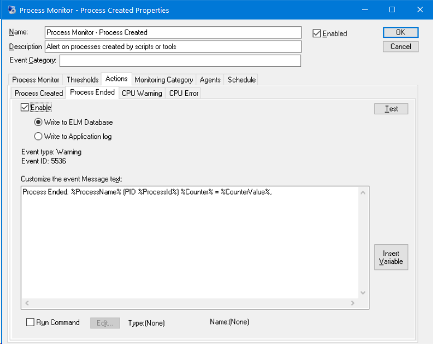Open the Monitoring Category tab
The height and width of the screenshot is (344, 433).
pyautogui.click(x=163, y=80)
